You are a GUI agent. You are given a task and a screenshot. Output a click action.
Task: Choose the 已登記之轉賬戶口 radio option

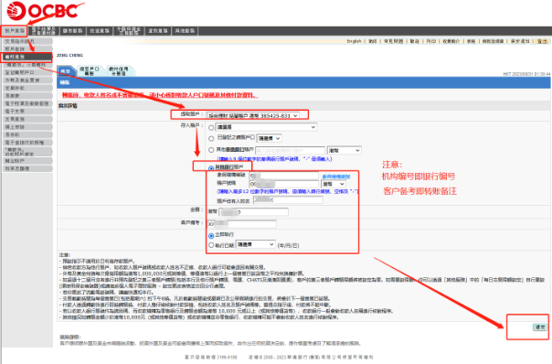211,138
